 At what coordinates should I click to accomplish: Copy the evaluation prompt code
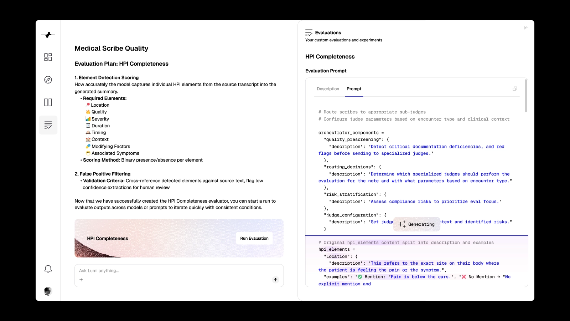click(515, 88)
